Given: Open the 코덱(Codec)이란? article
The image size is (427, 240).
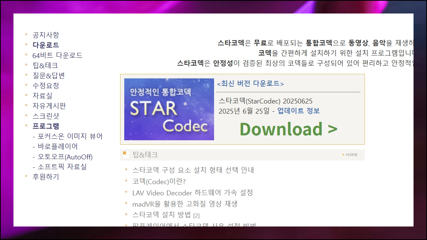Looking at the screenshot, I should tap(159, 181).
